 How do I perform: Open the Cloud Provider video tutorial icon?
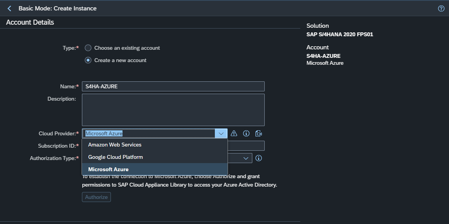259,133
